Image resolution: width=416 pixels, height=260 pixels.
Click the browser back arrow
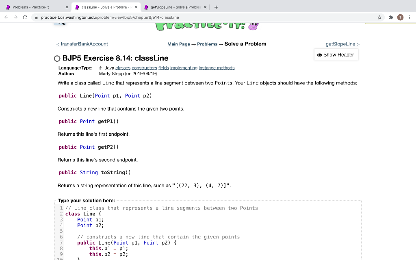[6, 17]
